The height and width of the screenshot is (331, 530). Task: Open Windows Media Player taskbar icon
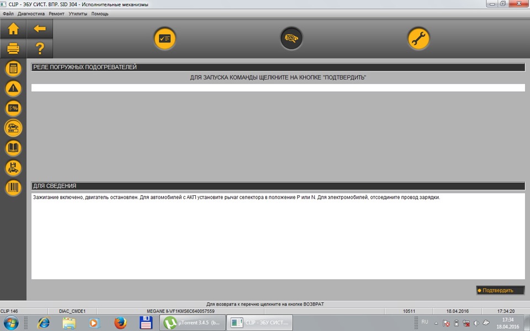point(94,323)
